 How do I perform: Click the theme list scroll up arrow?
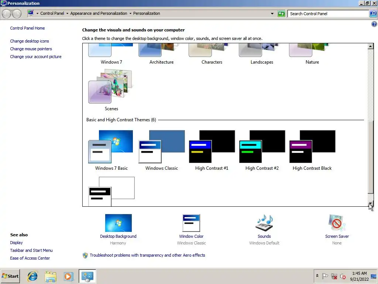pos(371,46)
